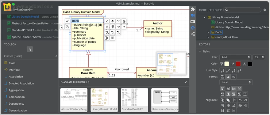Click the add note icon left of Book class
270x115 pixels.
pos(68,27)
